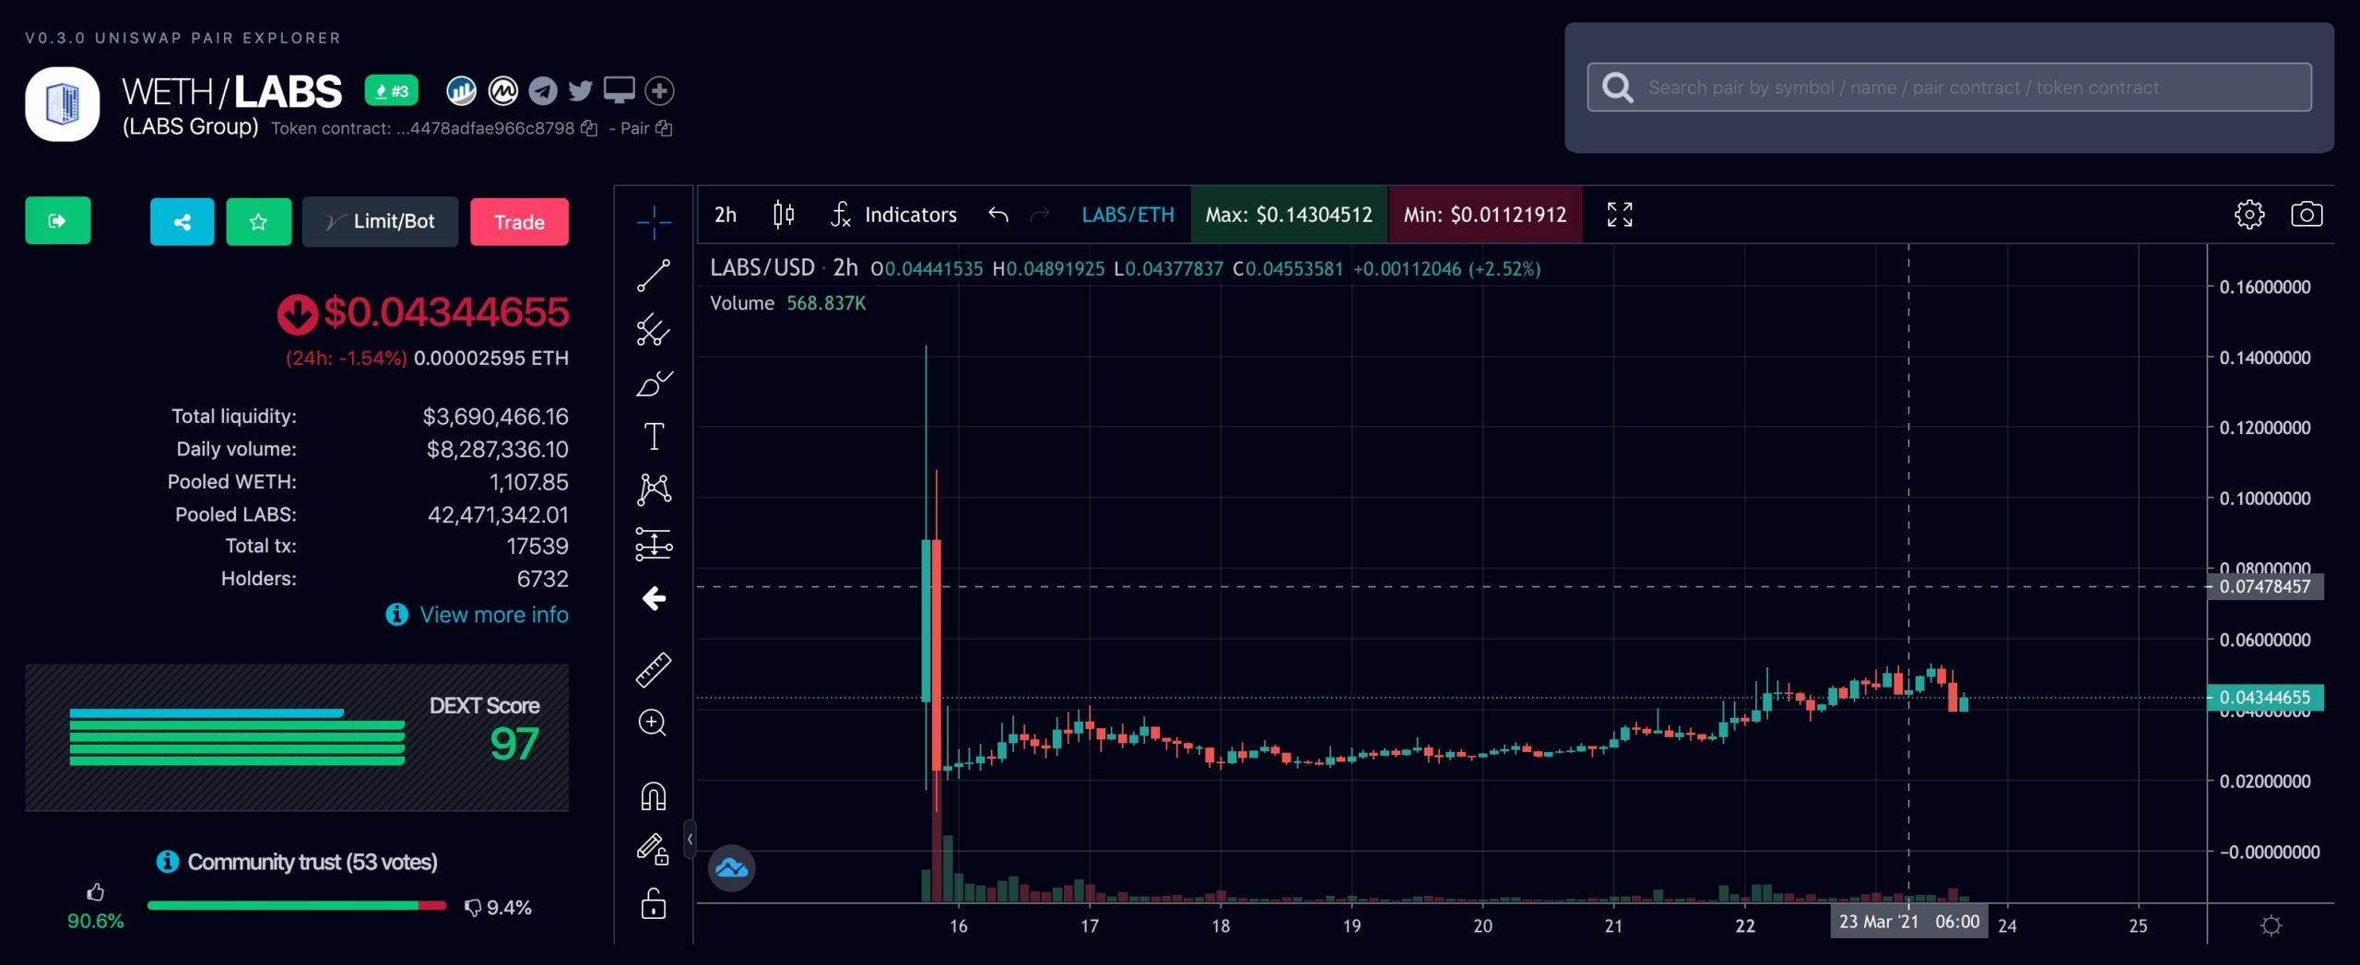2360x965 pixels.
Task: Open View more info link
Action: pyautogui.click(x=477, y=614)
